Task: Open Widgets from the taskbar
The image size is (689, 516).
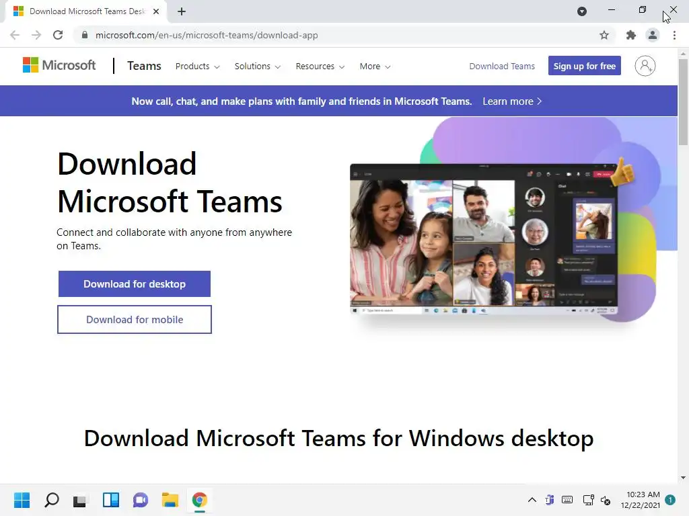Action: [111, 500]
